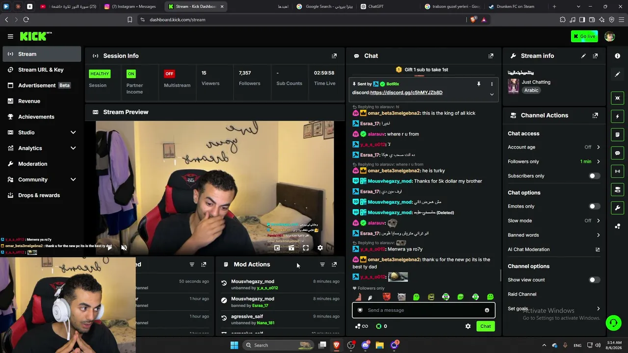
Task: Unmute the stream preview audio
Action: [124, 248]
